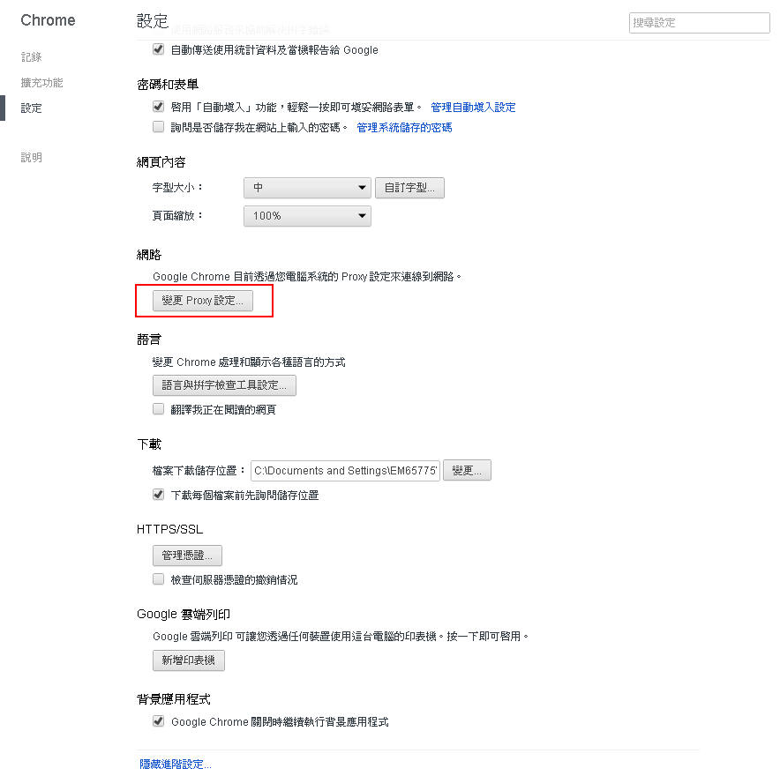
Task: Check 檢查伺服器憑證的撤銷情況 checkbox
Action: tap(158, 579)
